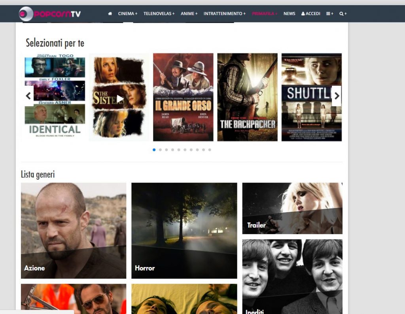Expand the TELENOVELAS + menu
Screen dimensions: 405x314
click(159, 14)
